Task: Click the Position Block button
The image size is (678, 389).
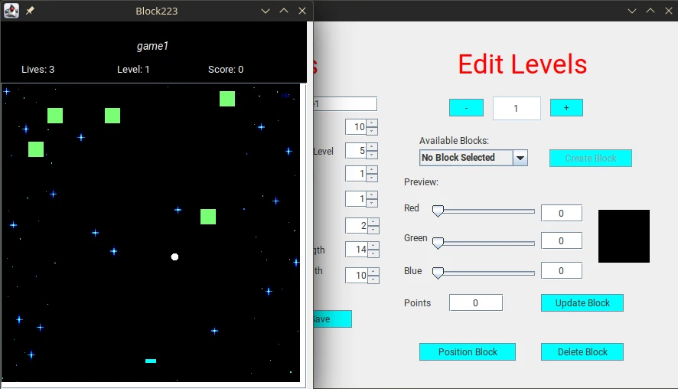Action: tap(468, 351)
